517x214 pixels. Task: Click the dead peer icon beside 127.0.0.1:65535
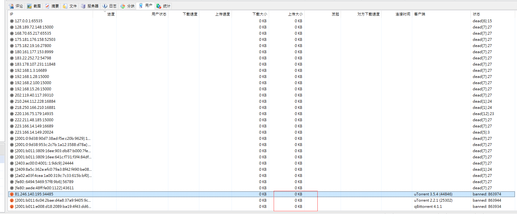12,21
